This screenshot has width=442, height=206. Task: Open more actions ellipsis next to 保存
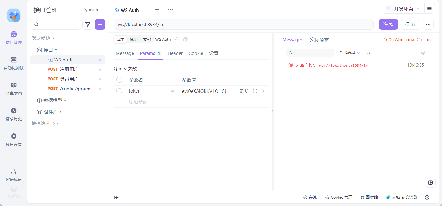(x=428, y=25)
